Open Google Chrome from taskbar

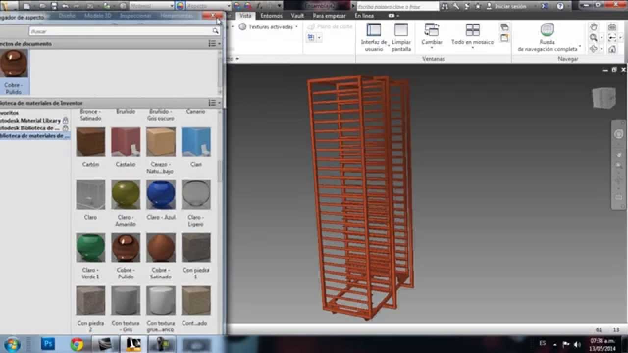tap(77, 344)
